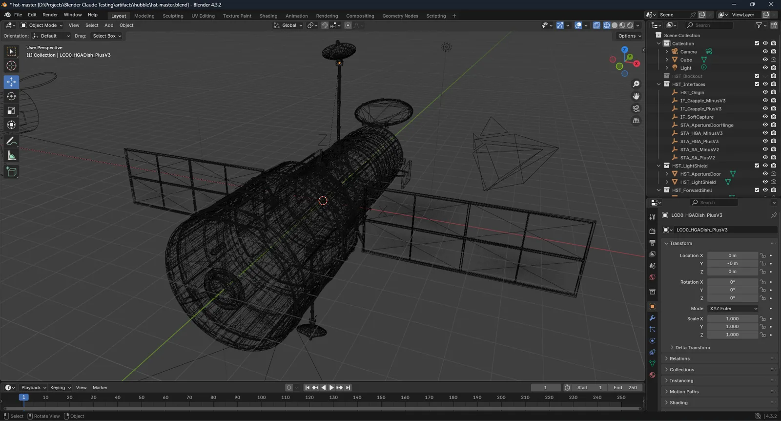Hide HST_Origin in the viewport
The image size is (781, 421).
765,92
